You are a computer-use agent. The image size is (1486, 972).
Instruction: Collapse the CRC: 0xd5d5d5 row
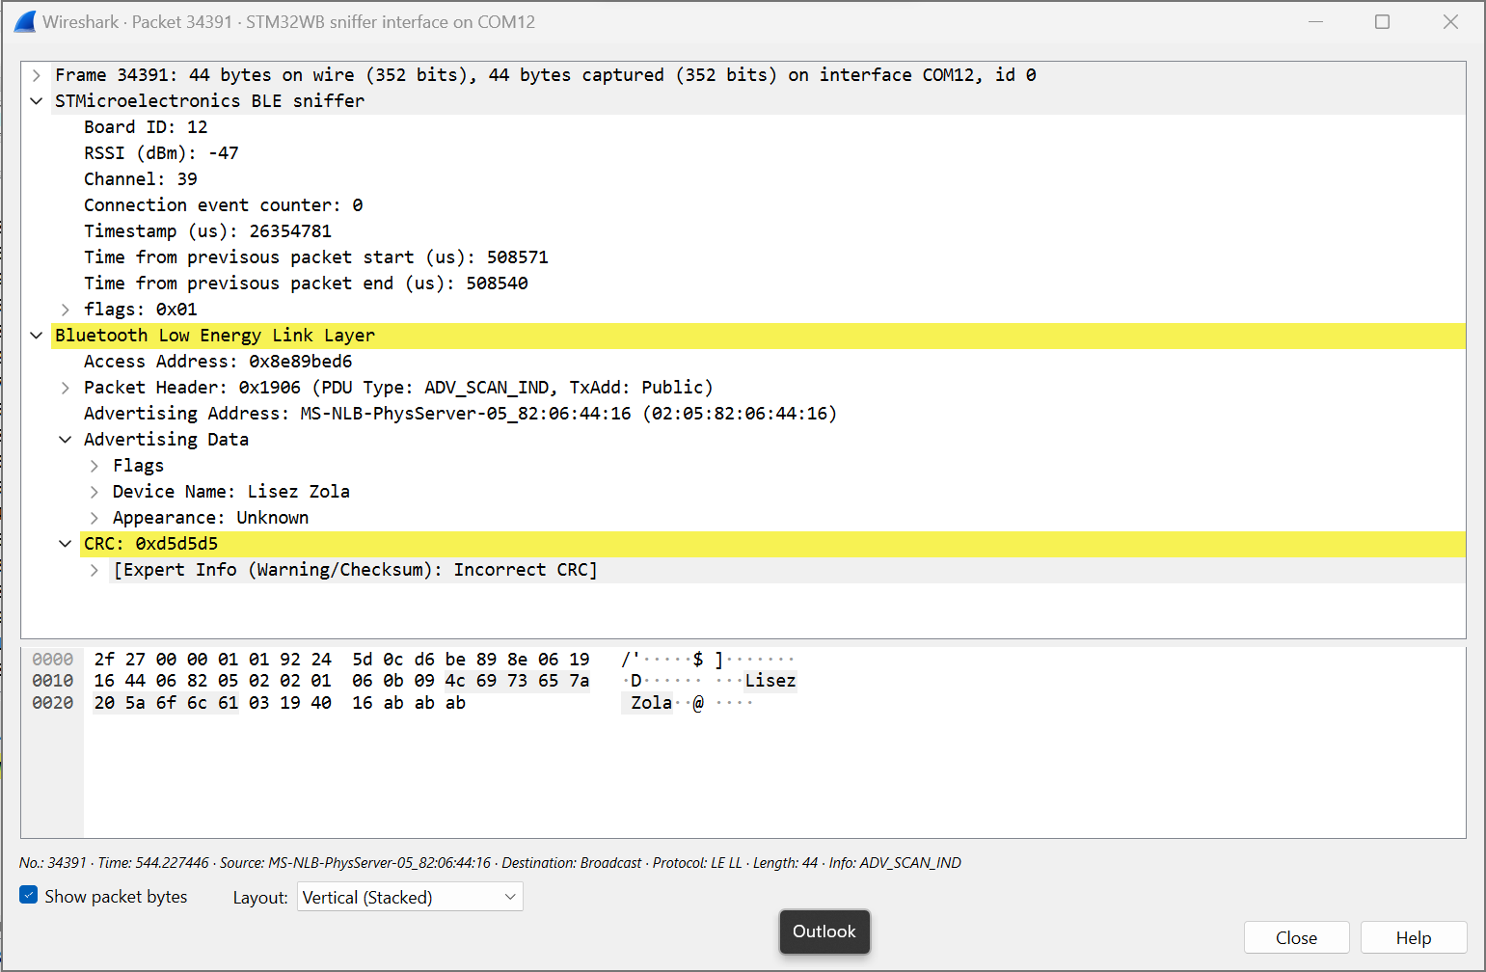66,544
